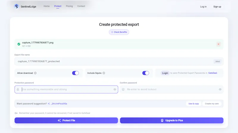
Task: Click the Protect File button
Action: pos(66,120)
